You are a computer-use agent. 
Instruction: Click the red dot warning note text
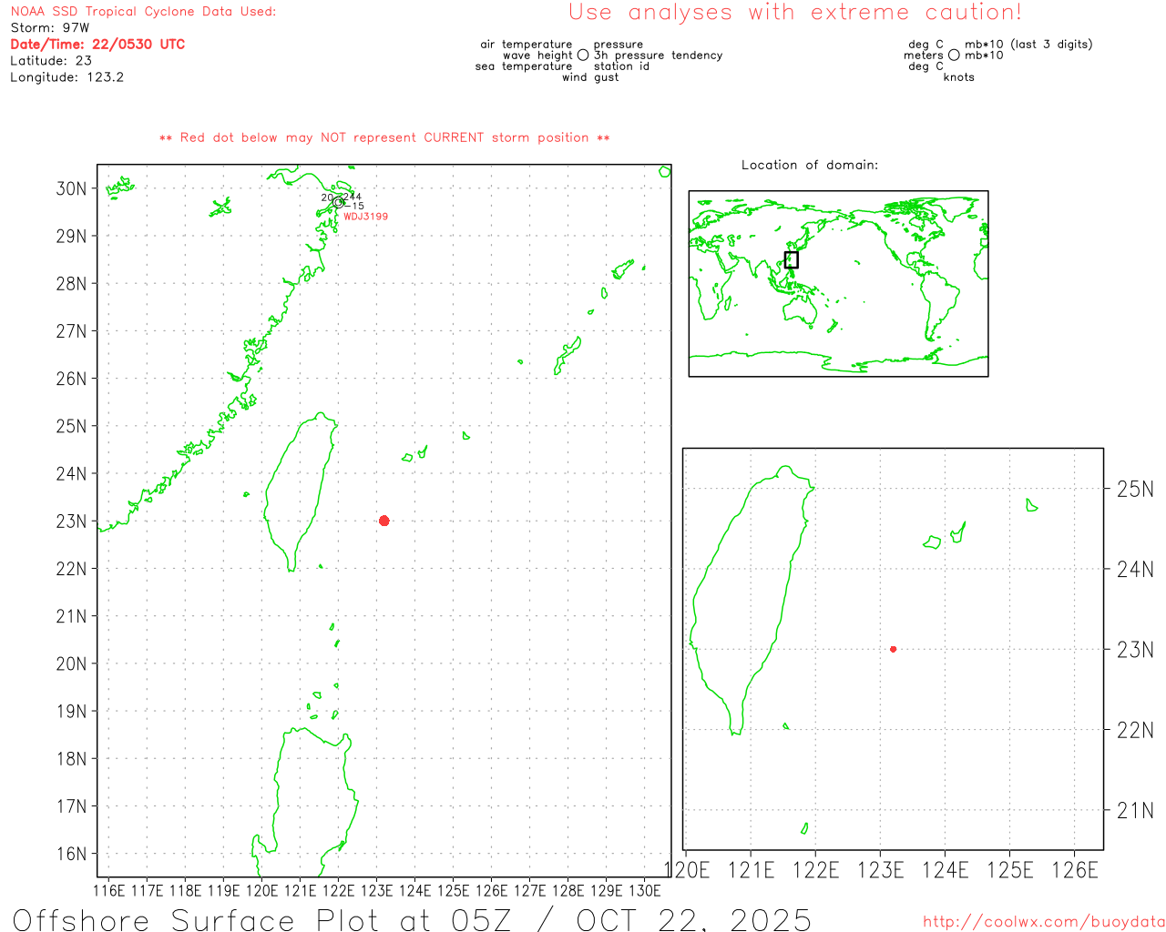pos(384,138)
